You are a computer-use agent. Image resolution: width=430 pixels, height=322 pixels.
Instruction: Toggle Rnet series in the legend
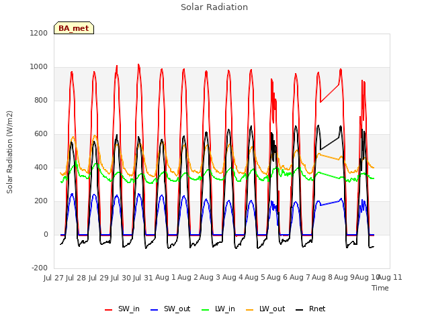(310, 309)
